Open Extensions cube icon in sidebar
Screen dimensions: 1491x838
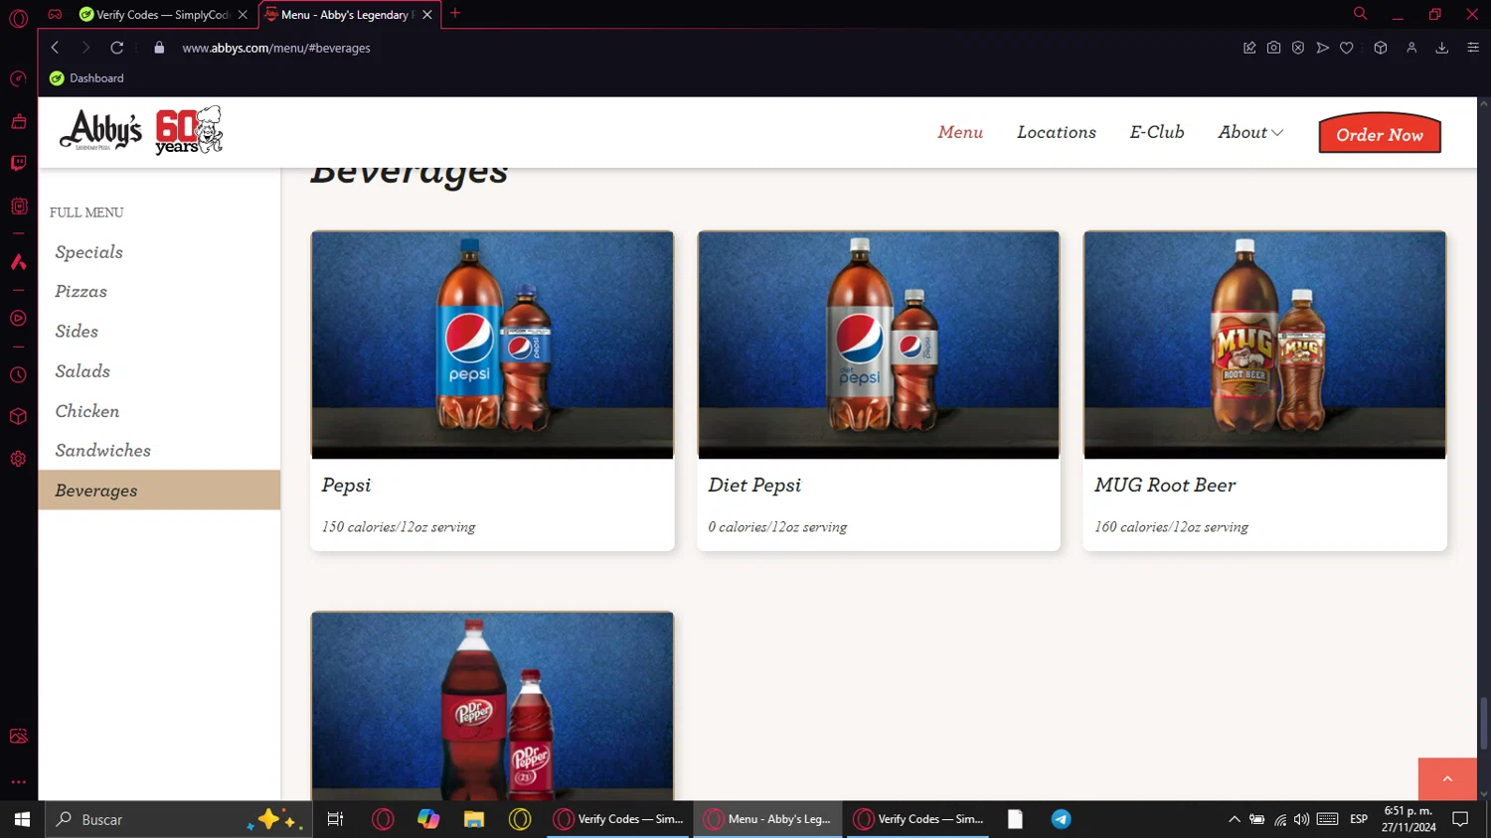18,416
